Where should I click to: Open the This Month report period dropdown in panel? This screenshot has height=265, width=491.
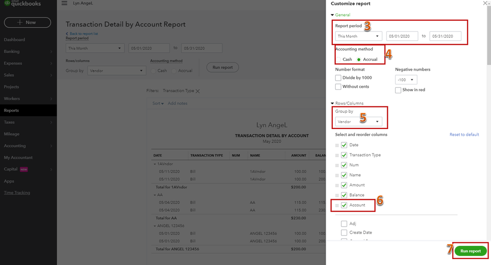click(358, 36)
